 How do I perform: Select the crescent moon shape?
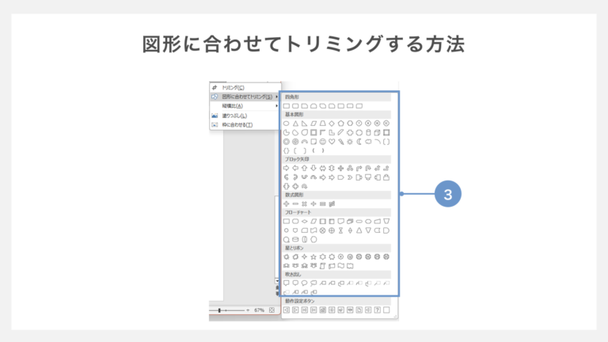click(359, 142)
